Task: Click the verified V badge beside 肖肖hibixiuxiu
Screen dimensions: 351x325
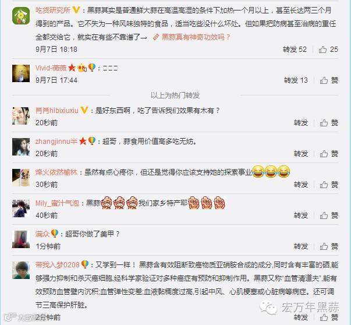Action: pos(84,110)
